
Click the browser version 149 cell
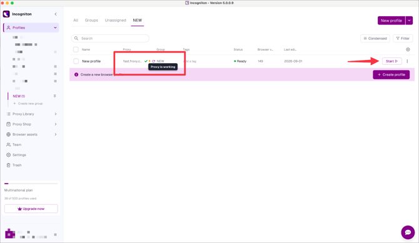[260, 61]
